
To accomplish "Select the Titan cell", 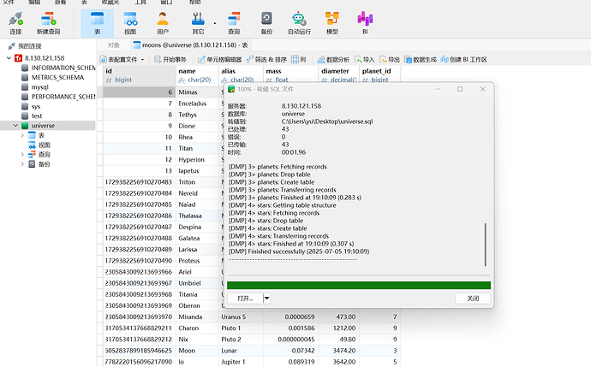I will pos(197,148).
